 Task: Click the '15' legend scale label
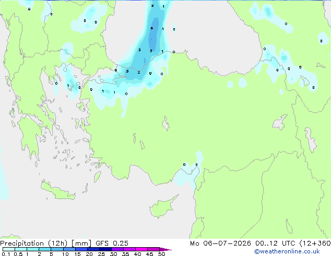coord(77,254)
